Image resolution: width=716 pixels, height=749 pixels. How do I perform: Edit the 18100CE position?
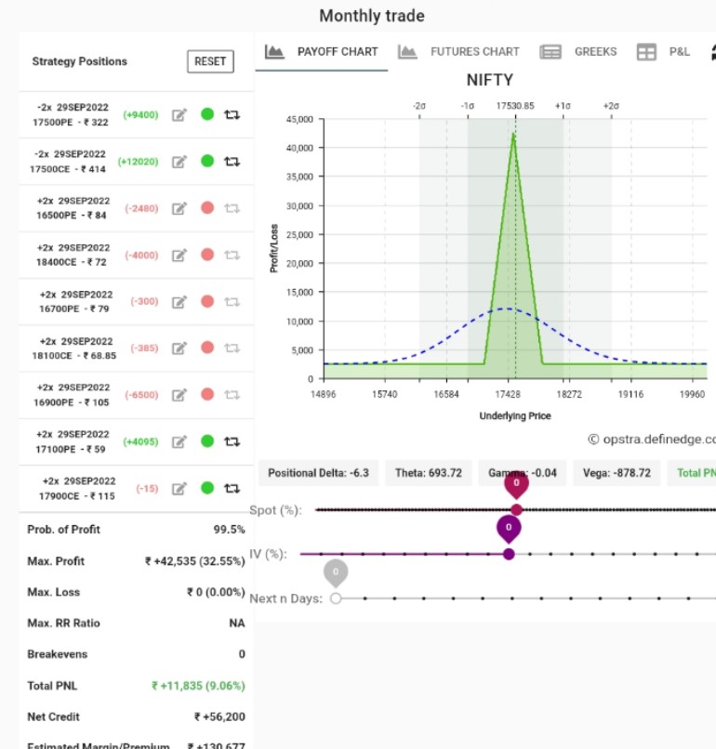(x=179, y=348)
